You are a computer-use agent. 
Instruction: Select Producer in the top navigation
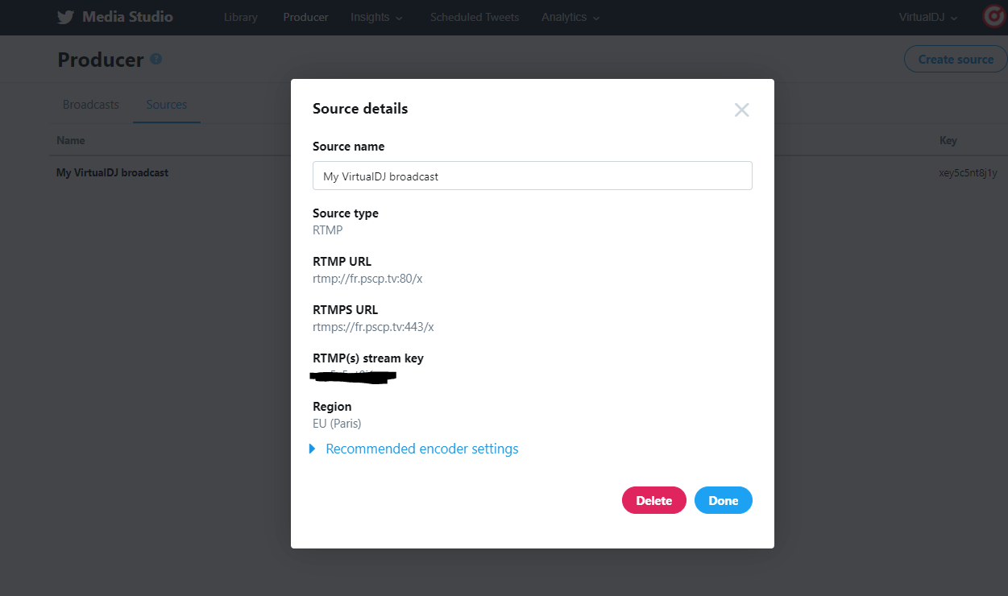[x=305, y=17]
